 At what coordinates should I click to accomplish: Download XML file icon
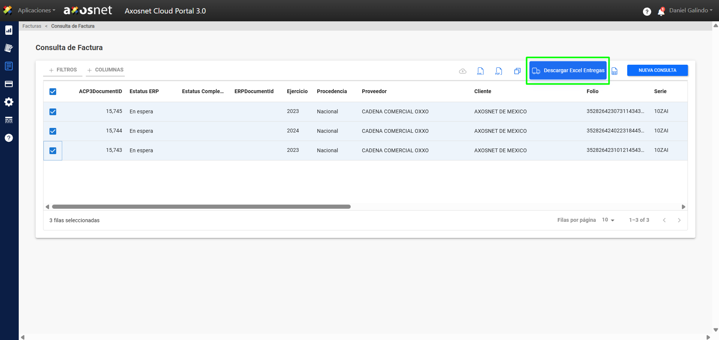tap(480, 71)
